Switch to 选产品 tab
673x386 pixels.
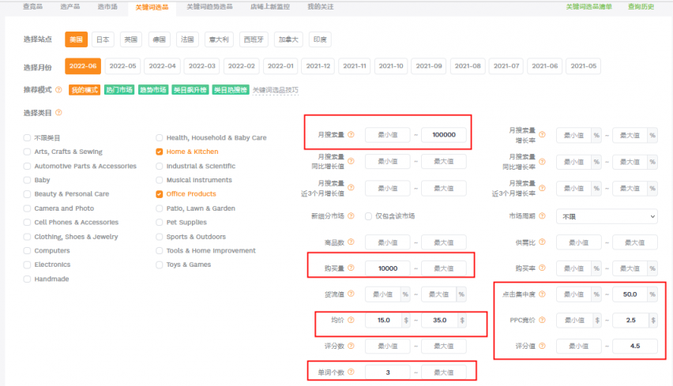tap(70, 6)
